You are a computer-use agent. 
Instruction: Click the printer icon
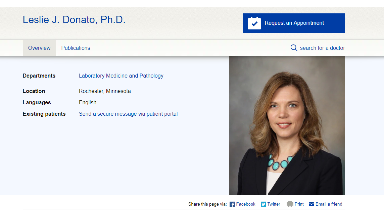290,204
